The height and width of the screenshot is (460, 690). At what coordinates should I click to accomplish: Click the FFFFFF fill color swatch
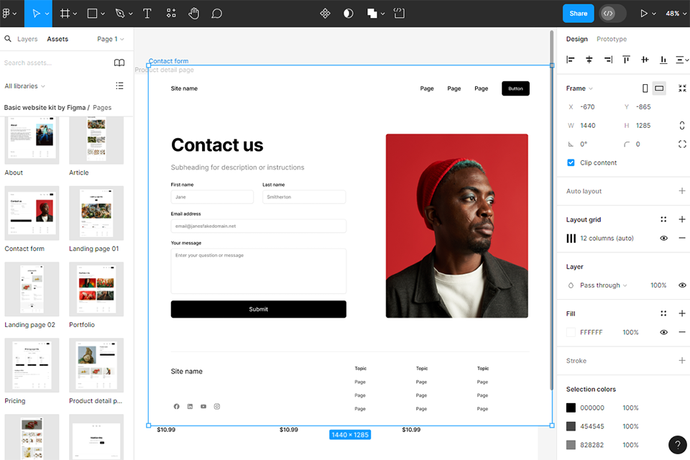(571, 332)
